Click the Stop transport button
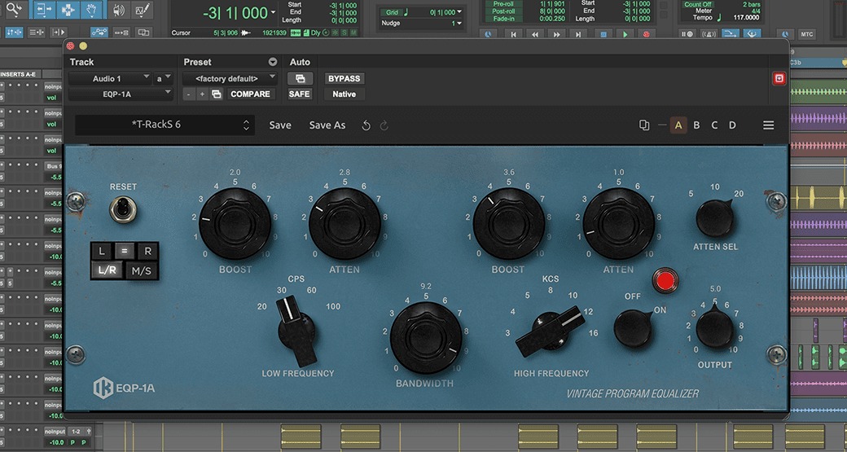The height and width of the screenshot is (452, 847). [x=604, y=34]
